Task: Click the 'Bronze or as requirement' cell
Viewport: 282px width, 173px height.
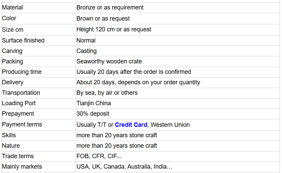Action: [178, 8]
